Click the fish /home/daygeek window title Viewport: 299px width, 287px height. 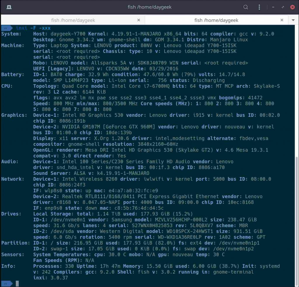click(x=149, y=7)
